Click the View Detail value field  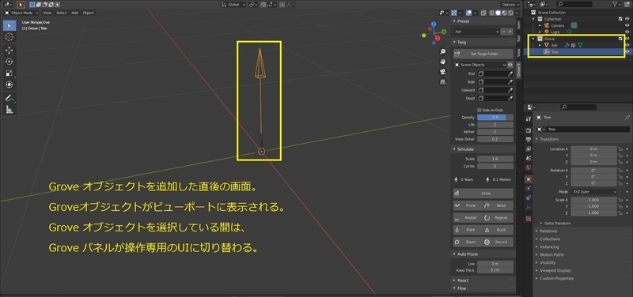tap(495, 139)
